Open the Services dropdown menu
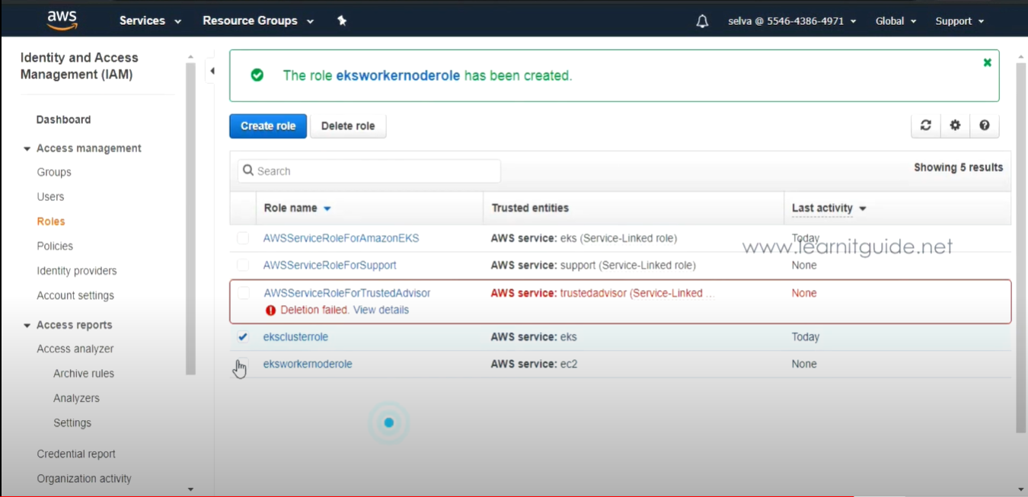1028x497 pixels. pyautogui.click(x=150, y=21)
